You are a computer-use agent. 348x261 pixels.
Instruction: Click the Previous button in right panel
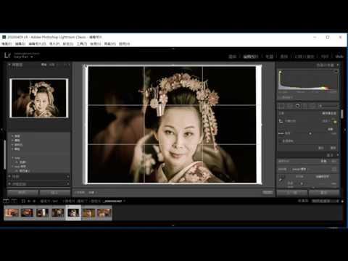[x=292, y=193]
